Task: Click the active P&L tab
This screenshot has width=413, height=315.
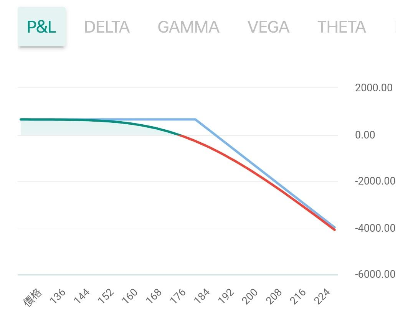Action: click(x=41, y=27)
